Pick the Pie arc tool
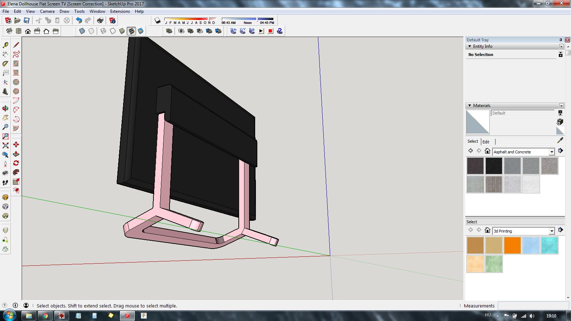This screenshot has width=571, height=321. [16, 128]
